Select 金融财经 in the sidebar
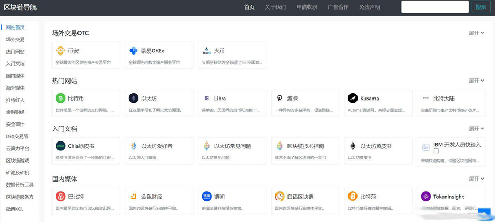This screenshot has height=222, width=497. click(x=15, y=112)
